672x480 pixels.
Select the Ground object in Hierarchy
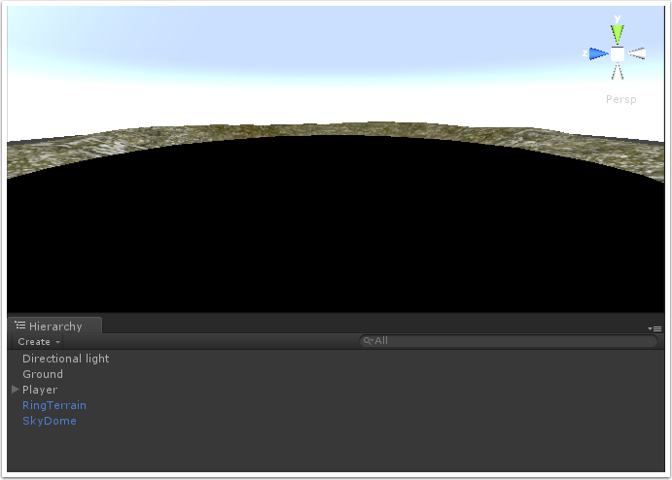(43, 374)
